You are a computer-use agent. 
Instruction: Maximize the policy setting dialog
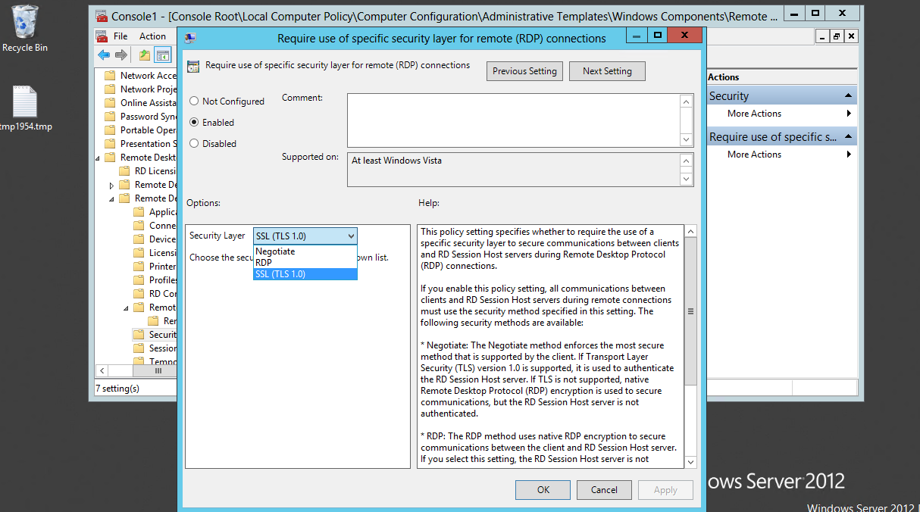tap(658, 35)
